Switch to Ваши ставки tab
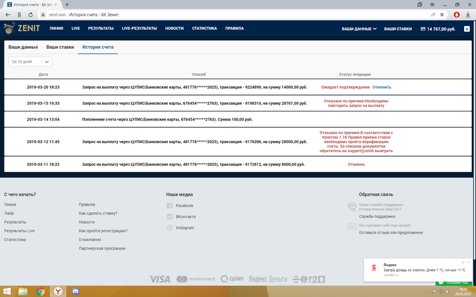The width and height of the screenshot is (476, 297). (x=60, y=47)
